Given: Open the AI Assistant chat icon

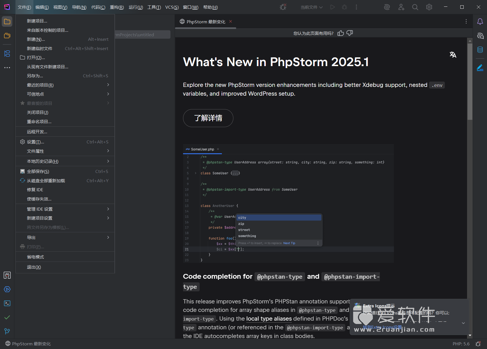Looking at the screenshot, I should click(480, 36).
